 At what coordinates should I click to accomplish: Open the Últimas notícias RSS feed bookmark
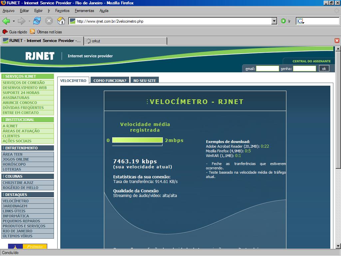(x=46, y=32)
